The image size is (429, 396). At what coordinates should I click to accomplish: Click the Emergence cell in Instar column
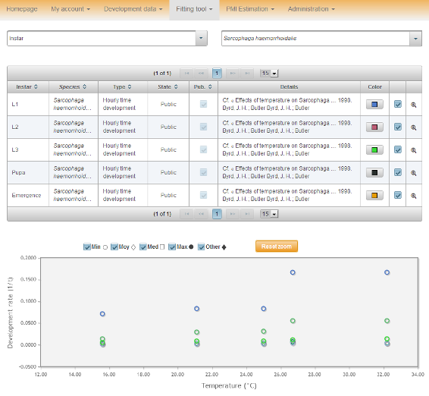click(28, 195)
